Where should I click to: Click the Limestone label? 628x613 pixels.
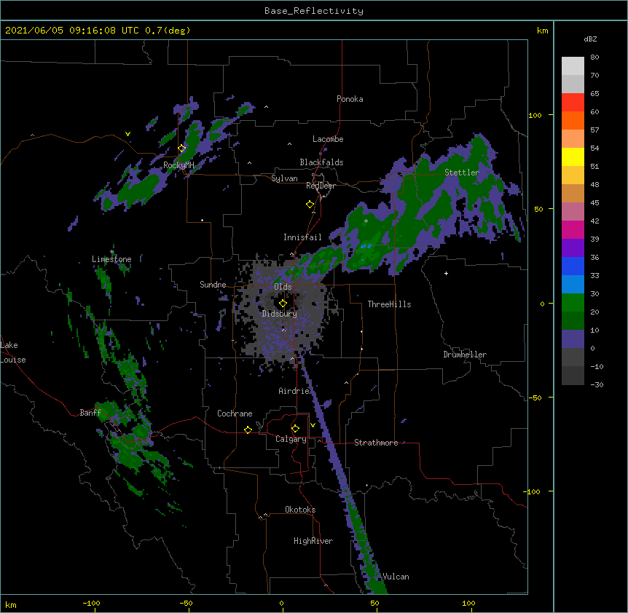point(111,259)
